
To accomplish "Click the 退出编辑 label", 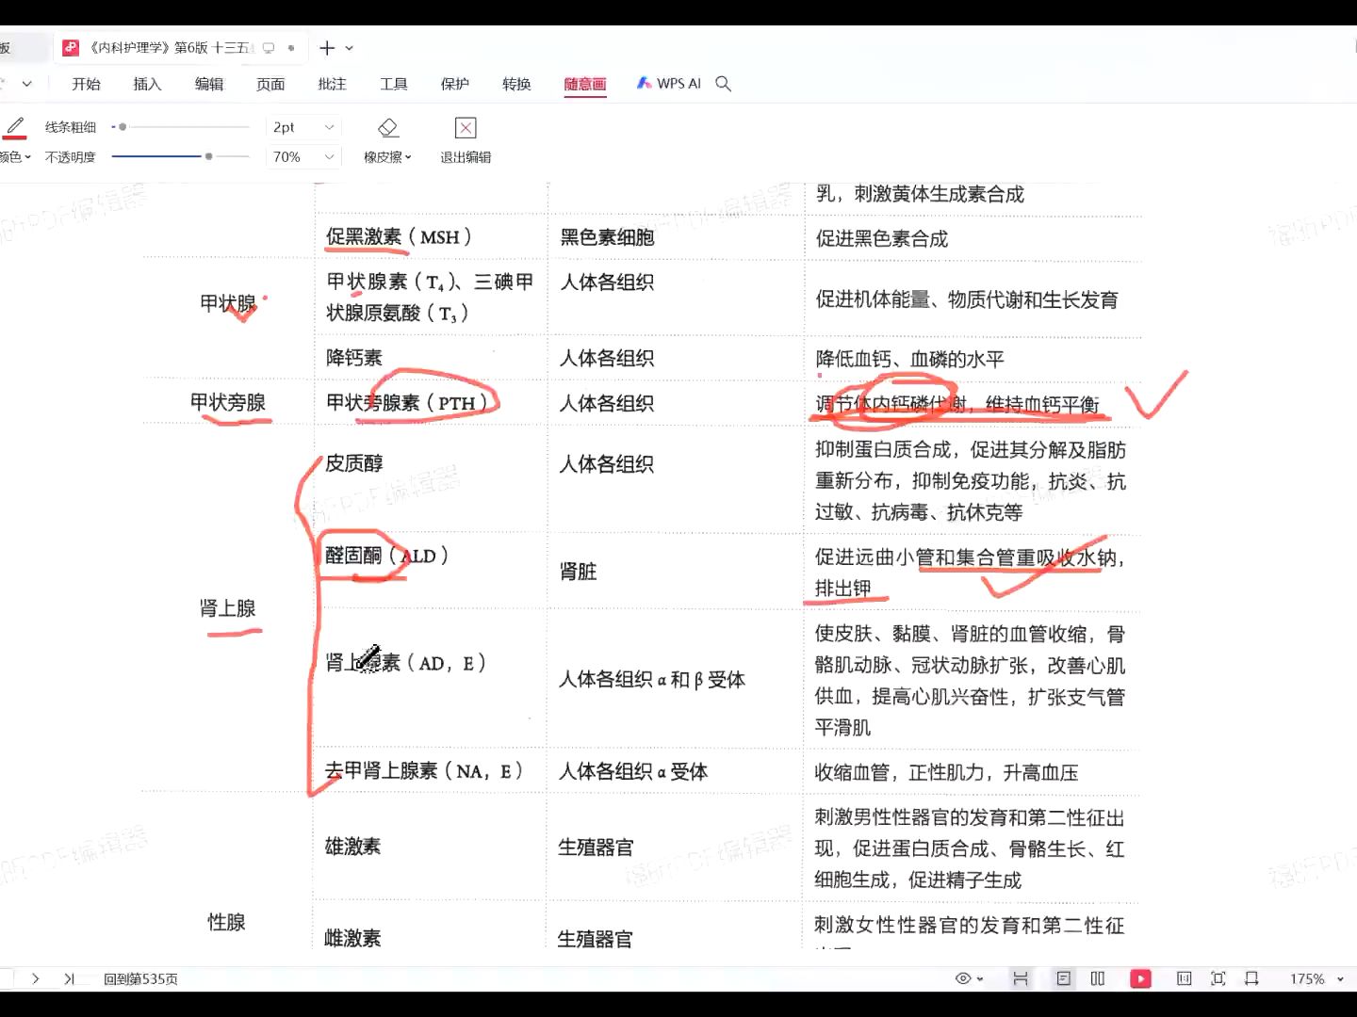I will coord(466,157).
